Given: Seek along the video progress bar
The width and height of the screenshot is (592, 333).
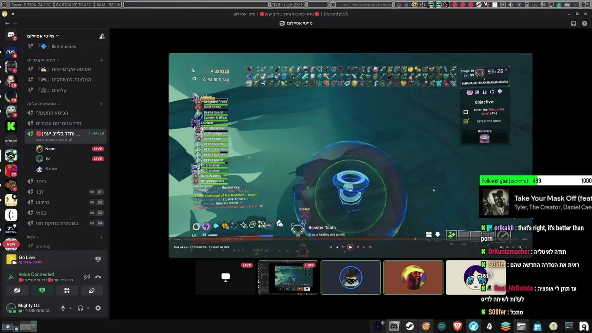Looking at the screenshot, I should pos(350,239).
